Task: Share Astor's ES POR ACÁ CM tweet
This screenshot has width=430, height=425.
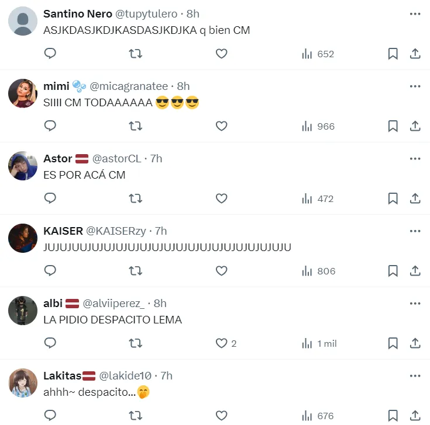Action: [415, 198]
